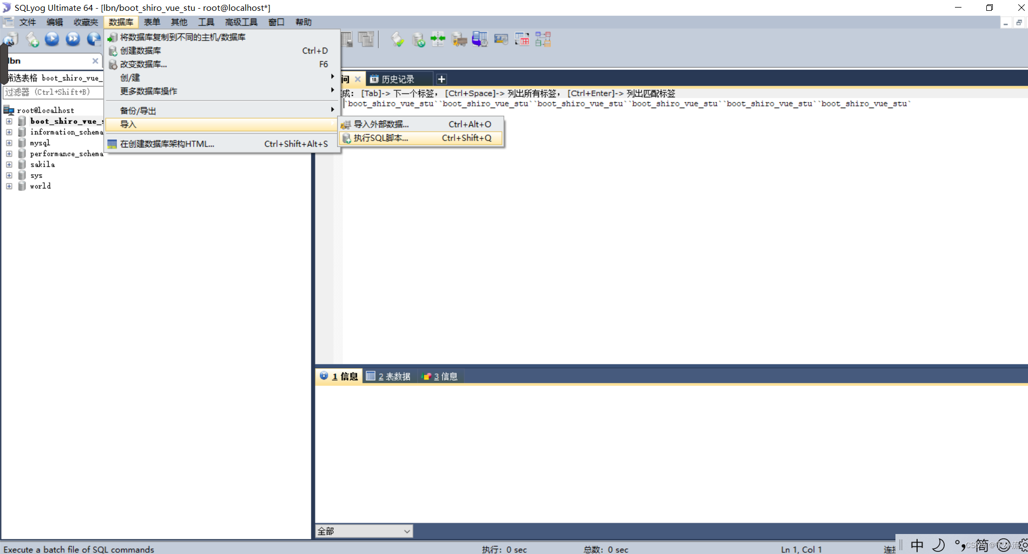Expand the mysql database node
1028x554 pixels.
coord(9,143)
